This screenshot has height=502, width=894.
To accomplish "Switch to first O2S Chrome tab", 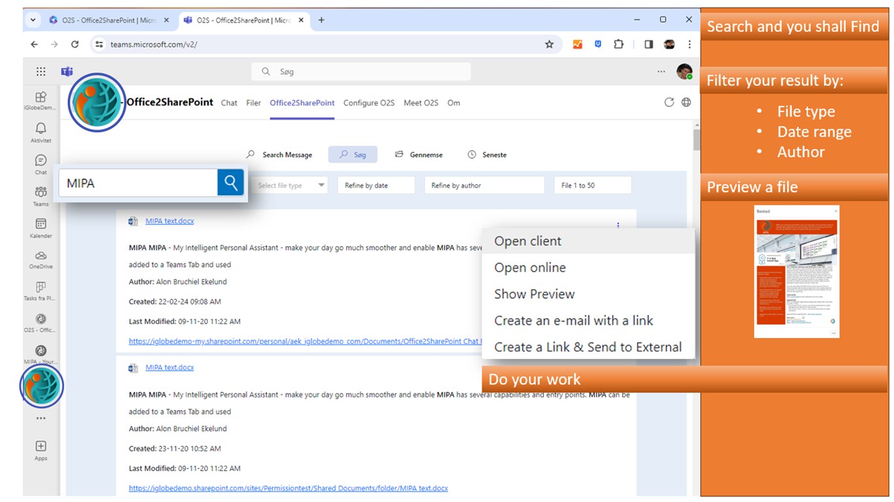I will (x=109, y=20).
